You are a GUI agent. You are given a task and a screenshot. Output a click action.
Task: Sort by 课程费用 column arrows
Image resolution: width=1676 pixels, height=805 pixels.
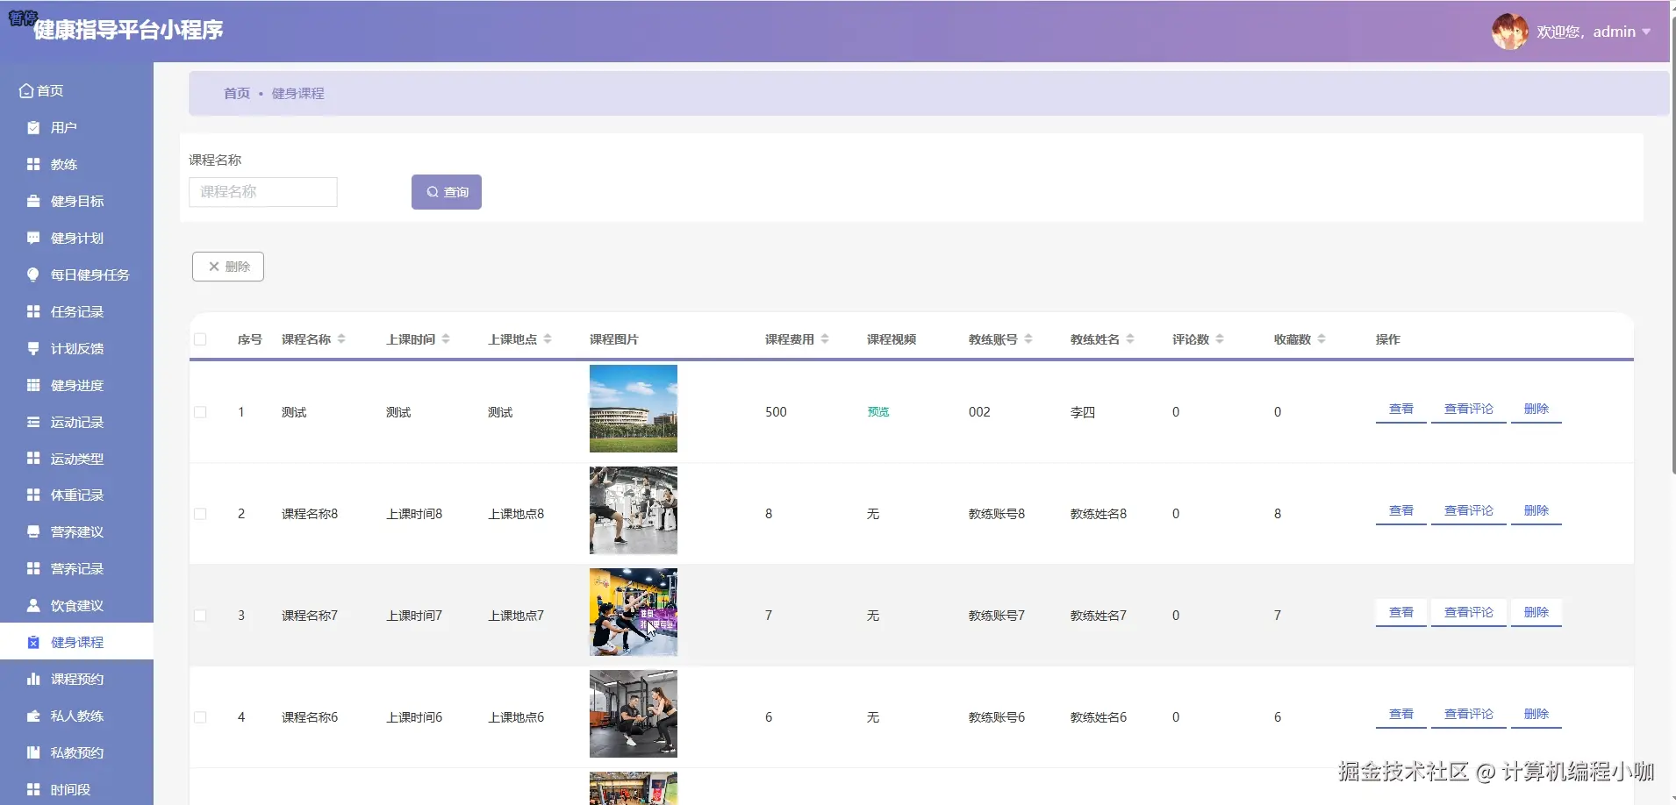pyautogui.click(x=825, y=339)
